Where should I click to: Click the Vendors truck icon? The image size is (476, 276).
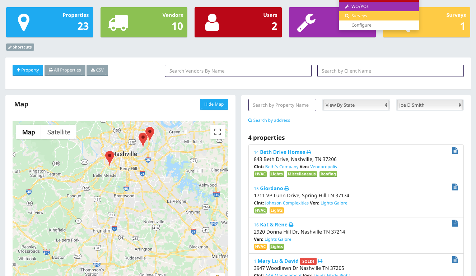pos(118,23)
